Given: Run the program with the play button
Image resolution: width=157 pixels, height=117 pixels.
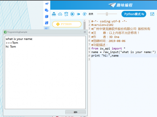Looking at the screenshot, I should click(73, 14).
